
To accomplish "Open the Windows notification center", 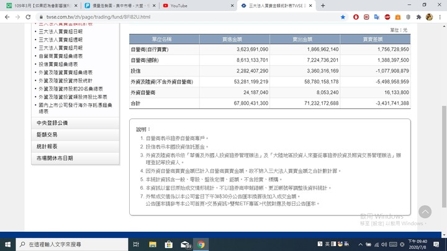I will coord(436,244).
